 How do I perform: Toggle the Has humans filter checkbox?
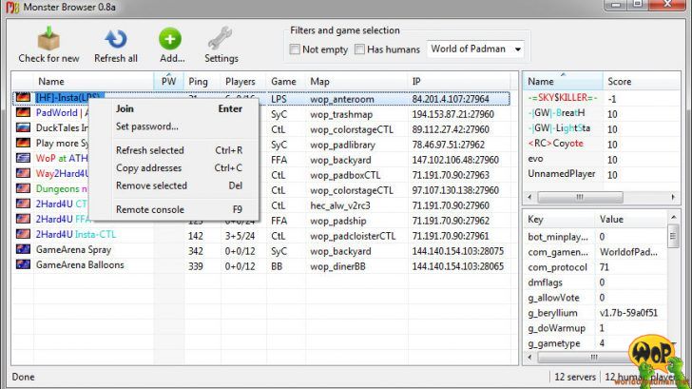tap(359, 49)
